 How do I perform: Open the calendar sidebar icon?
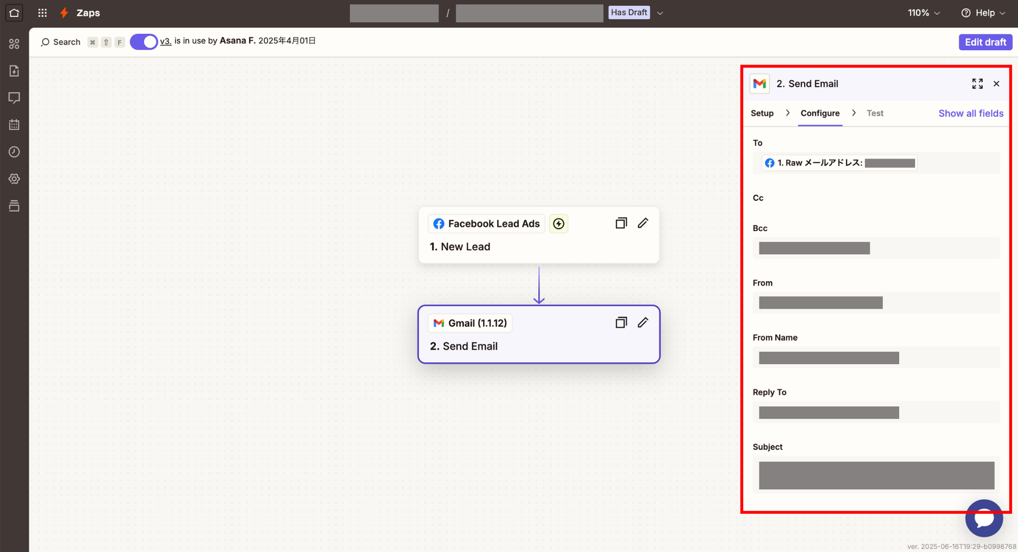tap(14, 125)
